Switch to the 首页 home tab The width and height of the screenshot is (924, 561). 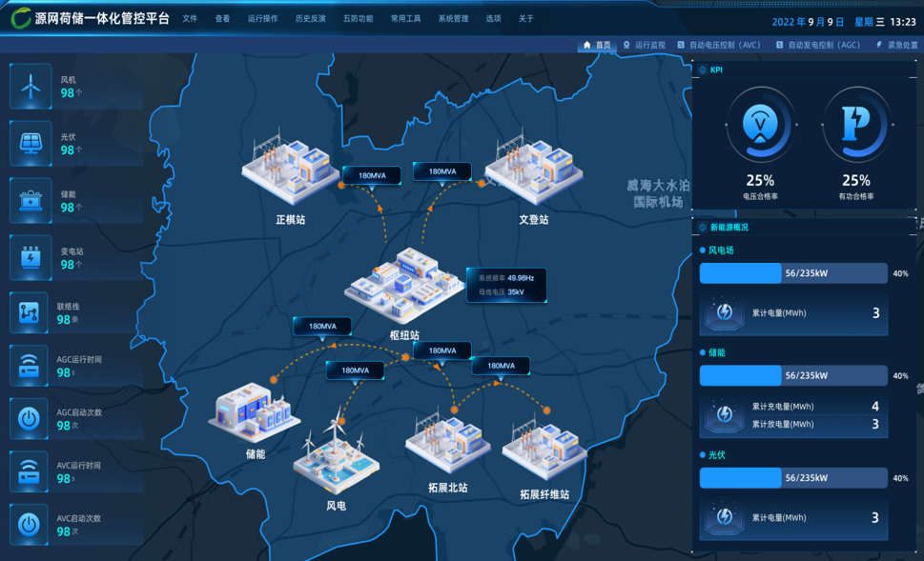[597, 45]
